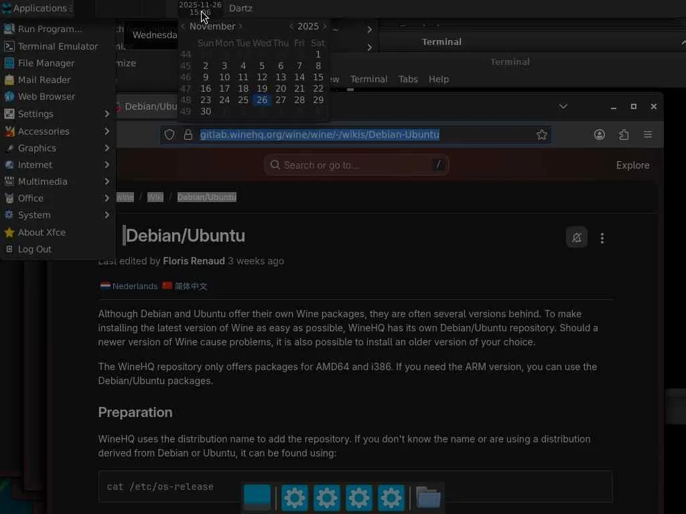Screen dimensions: 686x514
Task: Click the Applications panel button
Action: tap(38, 8)
